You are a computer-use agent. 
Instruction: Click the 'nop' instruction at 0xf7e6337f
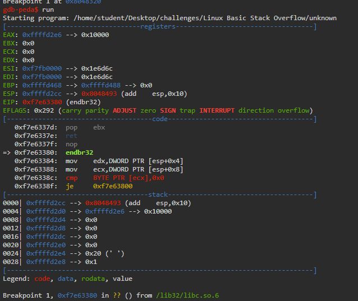[71, 145]
